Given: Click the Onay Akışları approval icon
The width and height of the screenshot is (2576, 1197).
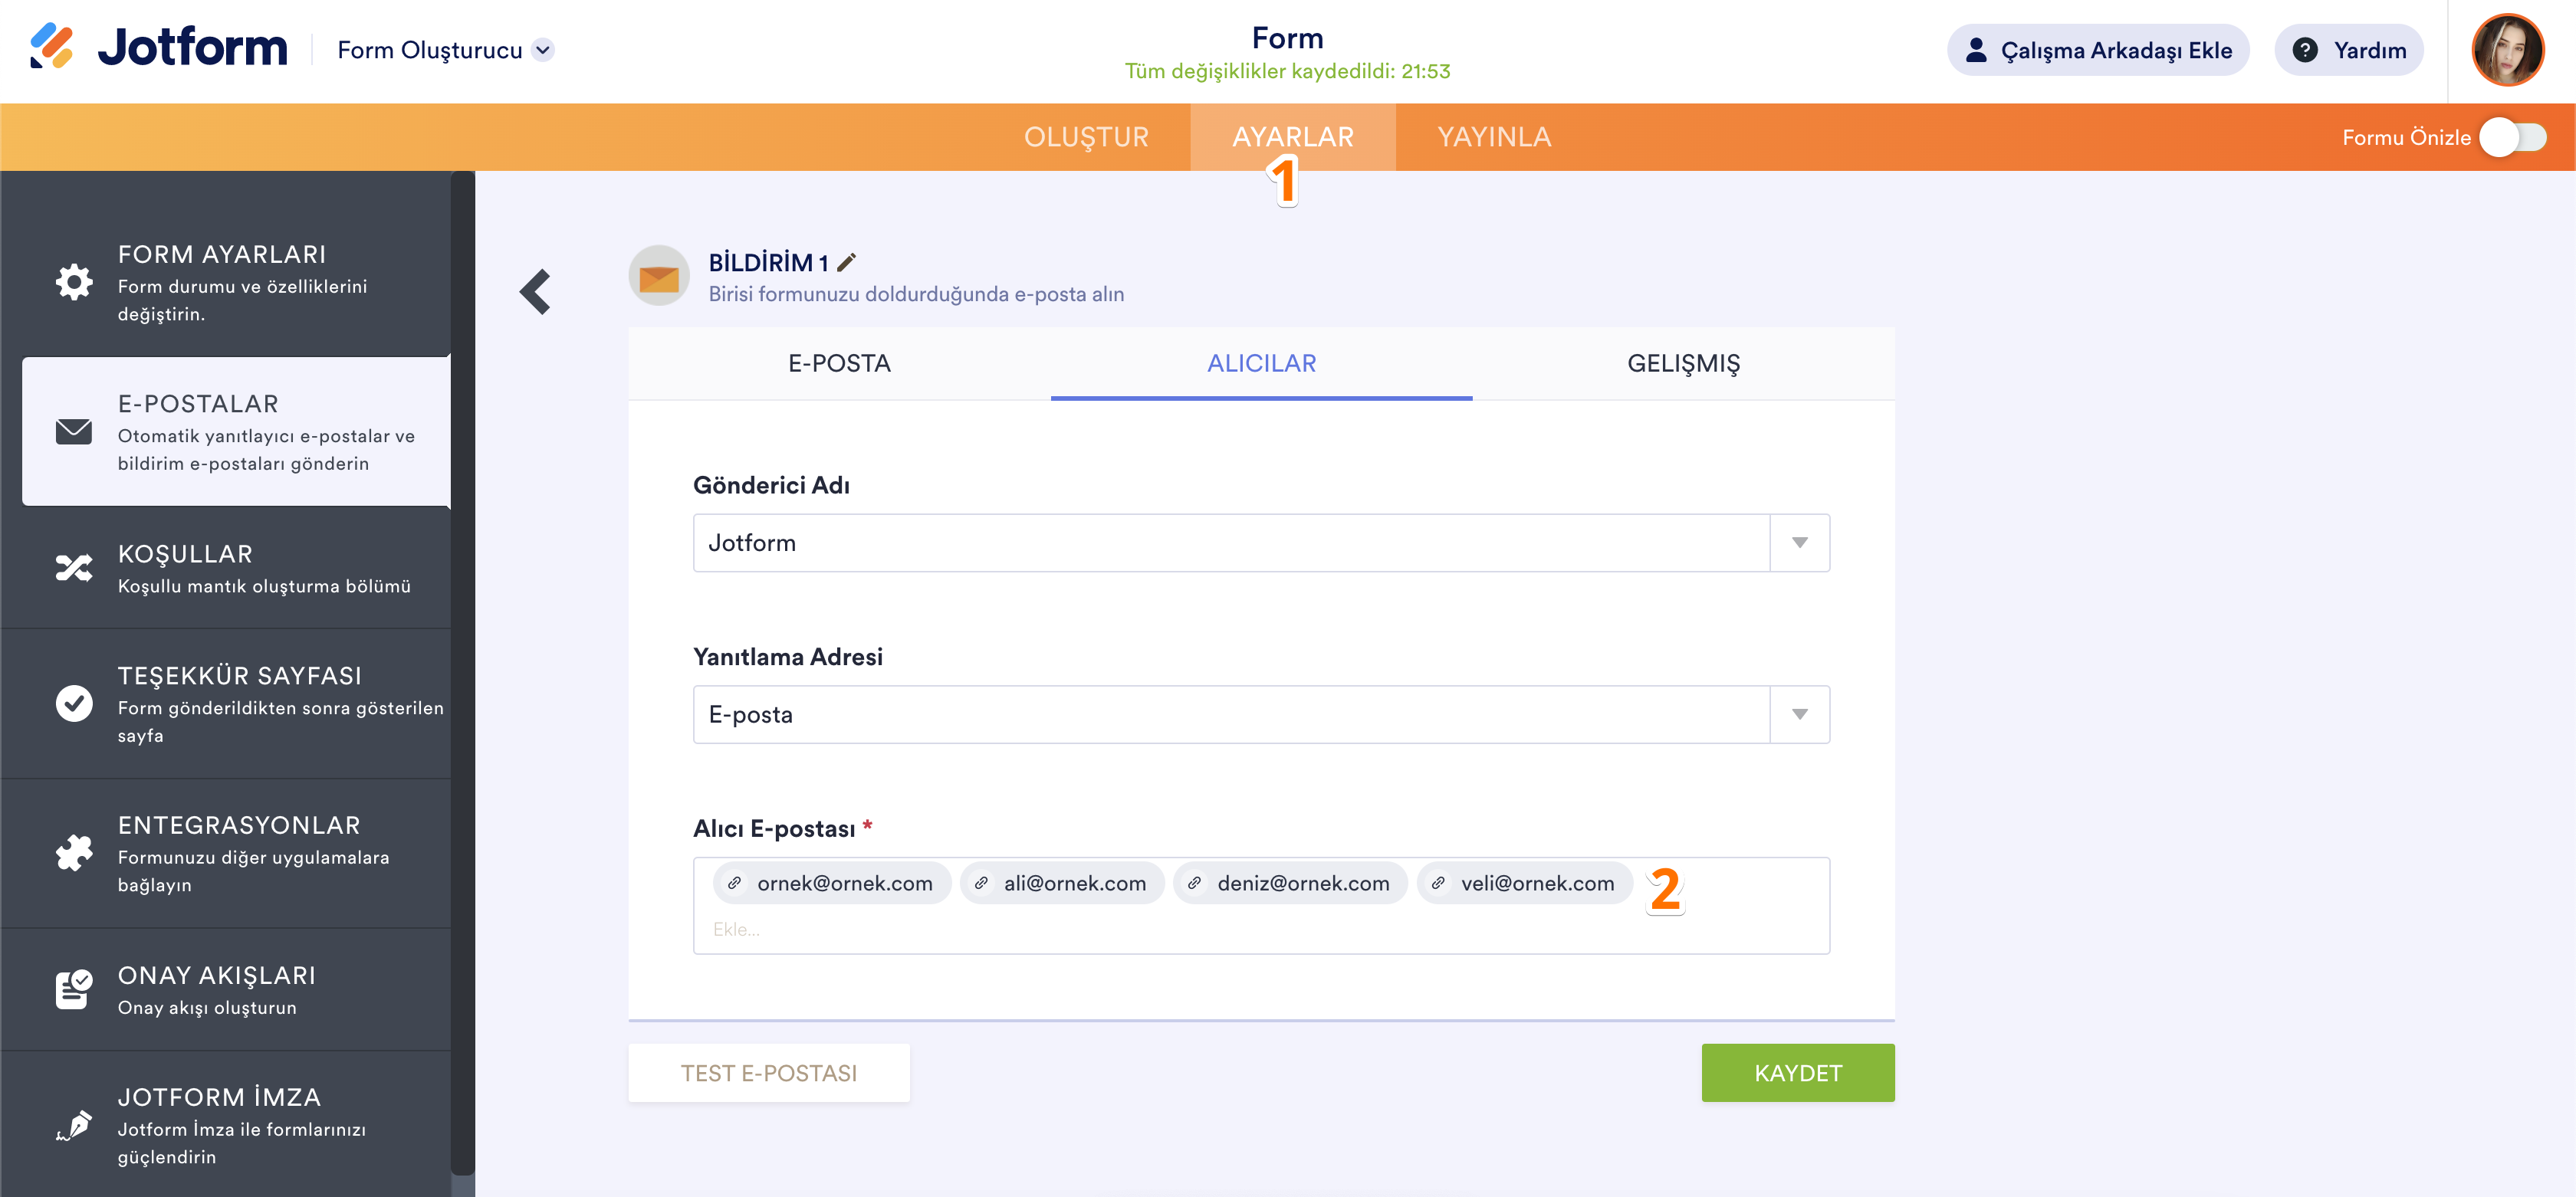Looking at the screenshot, I should (74, 989).
